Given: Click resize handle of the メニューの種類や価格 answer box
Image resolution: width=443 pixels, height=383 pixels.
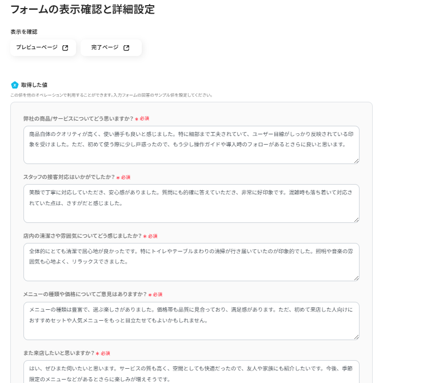Looking at the screenshot, I should point(356,337).
